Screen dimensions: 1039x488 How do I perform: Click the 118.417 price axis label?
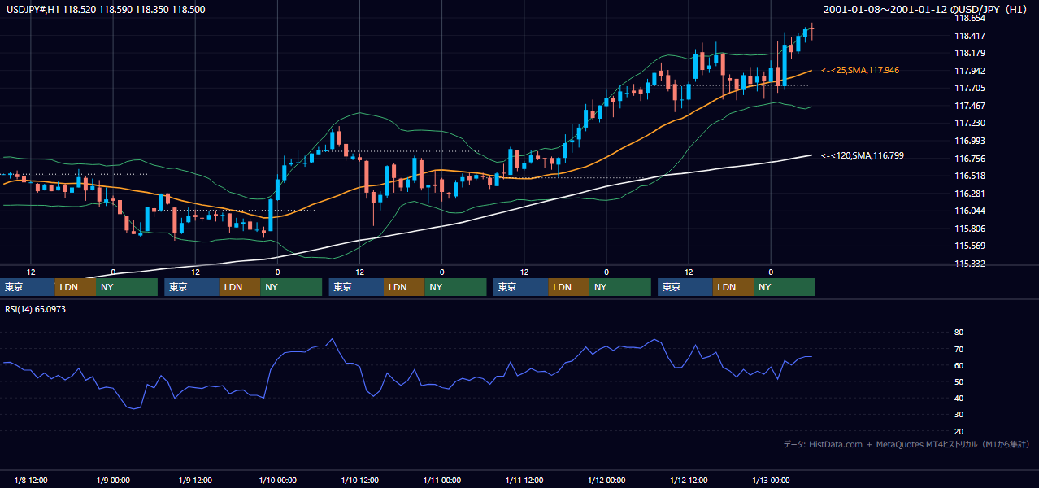969,36
